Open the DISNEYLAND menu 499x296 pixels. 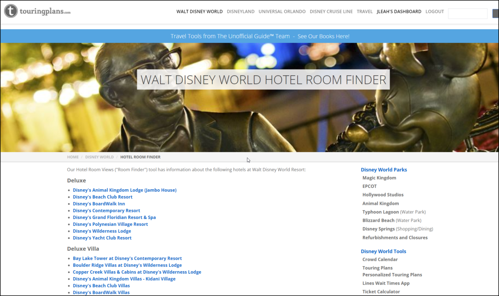coord(240,11)
